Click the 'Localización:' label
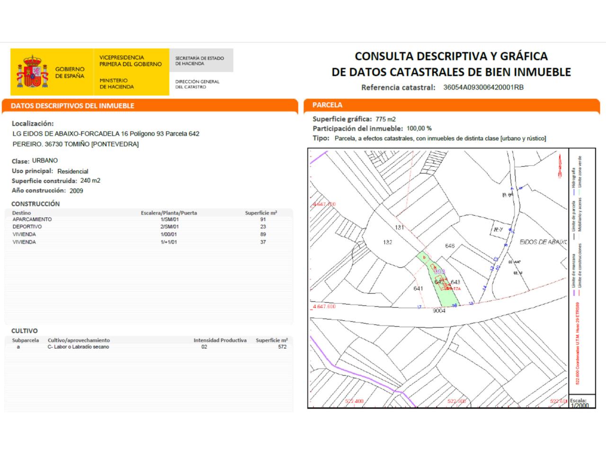 click(x=33, y=123)
